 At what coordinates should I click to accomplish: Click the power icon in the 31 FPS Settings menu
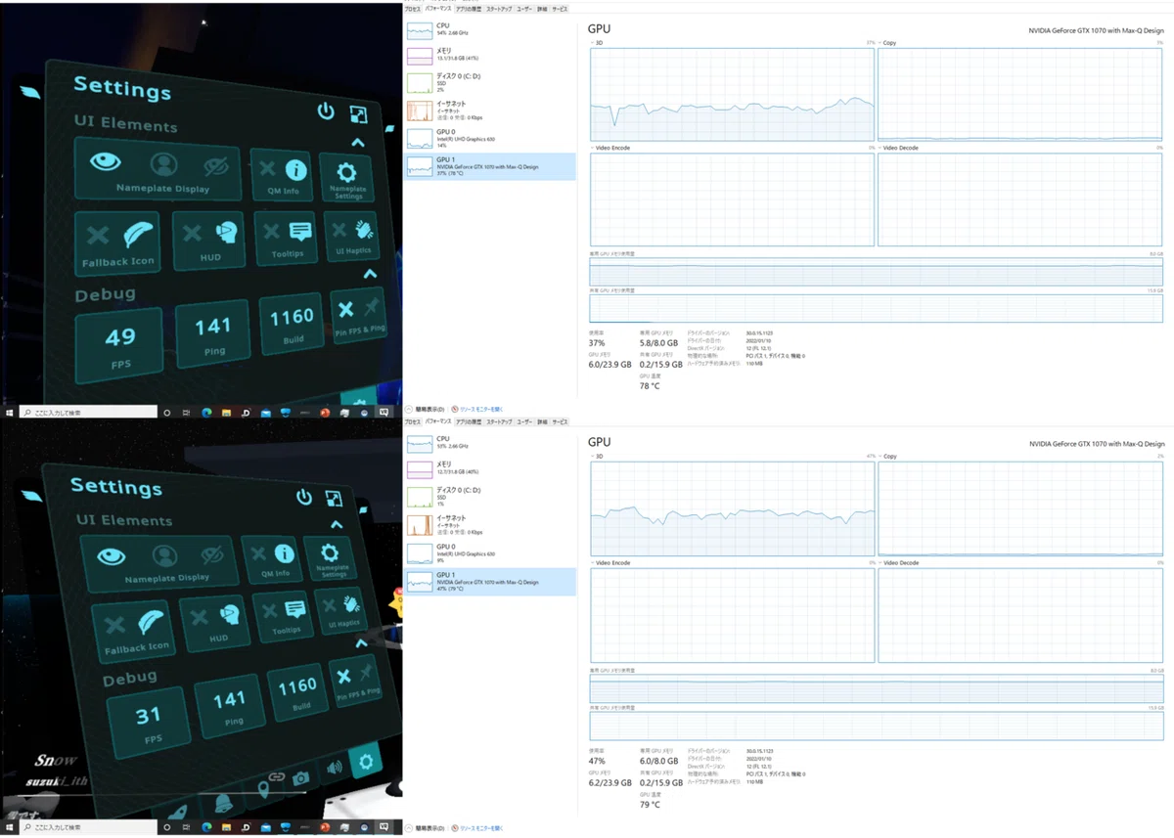pyautogui.click(x=304, y=496)
